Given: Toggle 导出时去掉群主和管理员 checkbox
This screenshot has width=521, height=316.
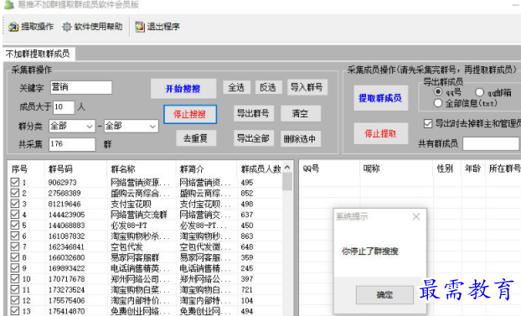Looking at the screenshot, I should 428,124.
